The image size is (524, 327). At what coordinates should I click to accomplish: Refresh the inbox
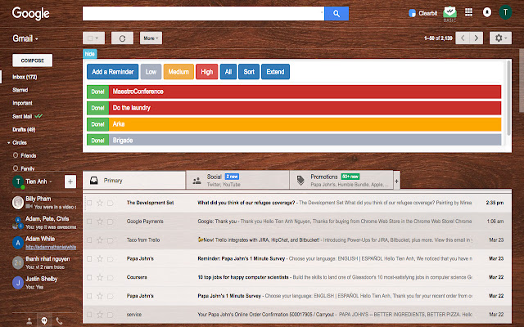pyautogui.click(x=122, y=38)
